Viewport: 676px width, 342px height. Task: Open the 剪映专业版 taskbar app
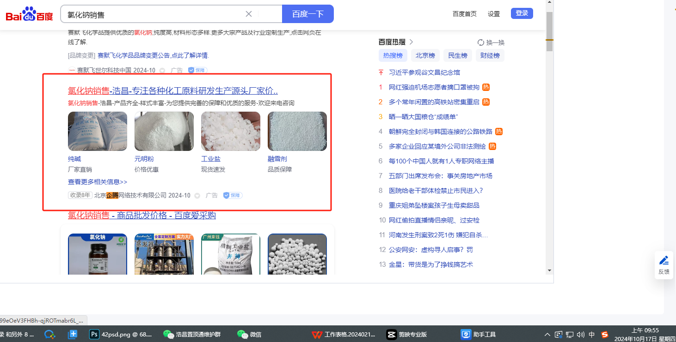click(407, 335)
